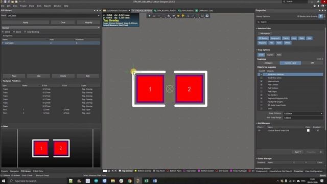Switch to the Bottom Overlay layer tab
Screen dimensions: 327x184
pyautogui.click(x=144, y=171)
